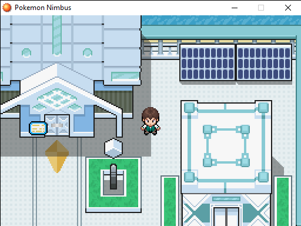Click the brown-haired player character
Image resolution: width=301 pixels, height=226 pixels.
pos(150,121)
